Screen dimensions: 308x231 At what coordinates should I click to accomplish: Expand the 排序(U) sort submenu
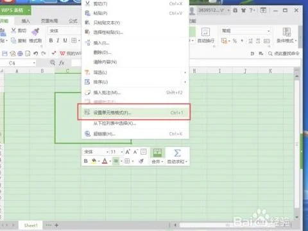(x=135, y=82)
